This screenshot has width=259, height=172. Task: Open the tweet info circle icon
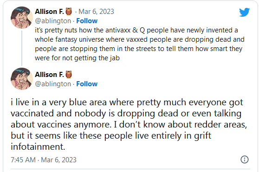(245, 159)
